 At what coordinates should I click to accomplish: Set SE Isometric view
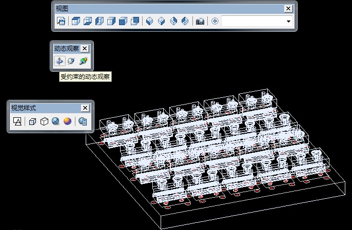pyautogui.click(x=161, y=22)
